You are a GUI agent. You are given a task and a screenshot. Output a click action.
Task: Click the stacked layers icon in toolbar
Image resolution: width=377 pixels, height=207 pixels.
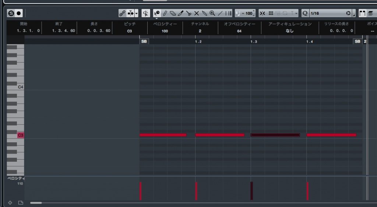click(370, 13)
